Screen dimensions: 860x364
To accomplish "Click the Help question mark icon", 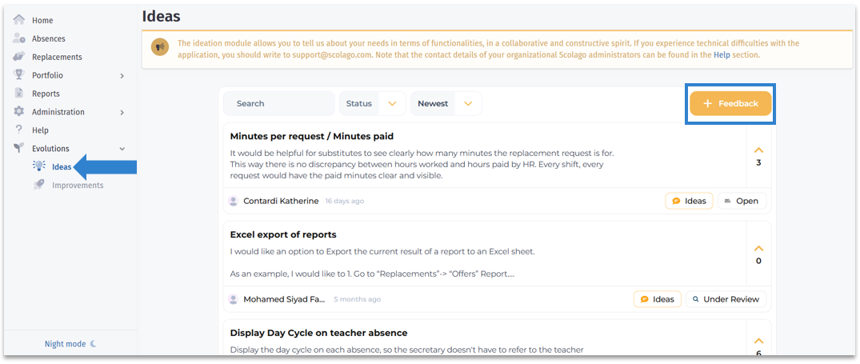I will point(18,130).
